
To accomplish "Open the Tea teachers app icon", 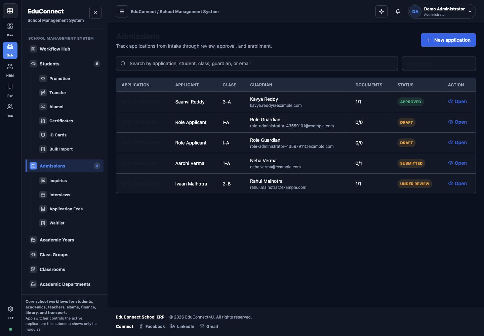I will 10,110.
